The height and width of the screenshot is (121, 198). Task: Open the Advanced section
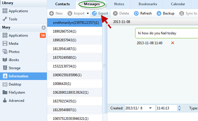pos(16,101)
